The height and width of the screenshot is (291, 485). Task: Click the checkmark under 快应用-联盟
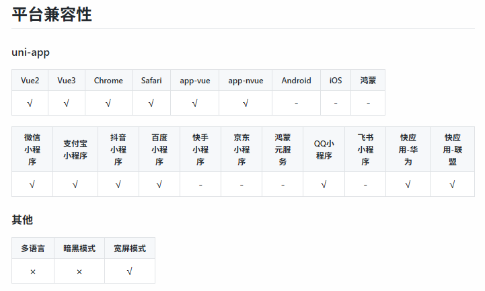click(x=453, y=185)
